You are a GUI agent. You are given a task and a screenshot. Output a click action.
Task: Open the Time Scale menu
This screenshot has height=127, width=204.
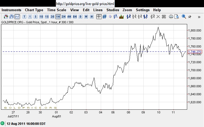tap(56, 10)
